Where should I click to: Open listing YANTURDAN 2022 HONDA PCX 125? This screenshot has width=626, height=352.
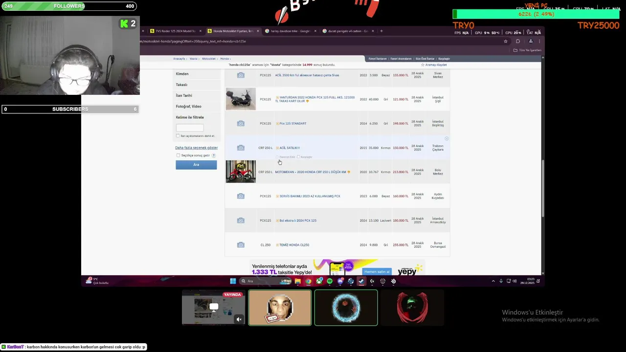315,99
